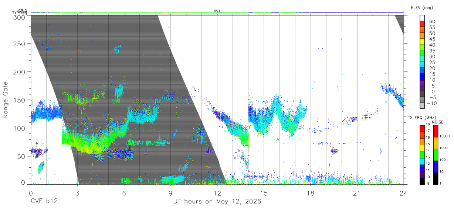Viewport: 454px width, 209px height.
Task: Click the 'ELEV (deg)' legend title
Action: (x=422, y=8)
